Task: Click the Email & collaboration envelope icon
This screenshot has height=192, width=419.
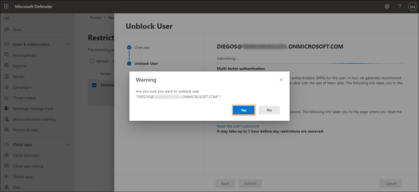Action: coord(7,44)
